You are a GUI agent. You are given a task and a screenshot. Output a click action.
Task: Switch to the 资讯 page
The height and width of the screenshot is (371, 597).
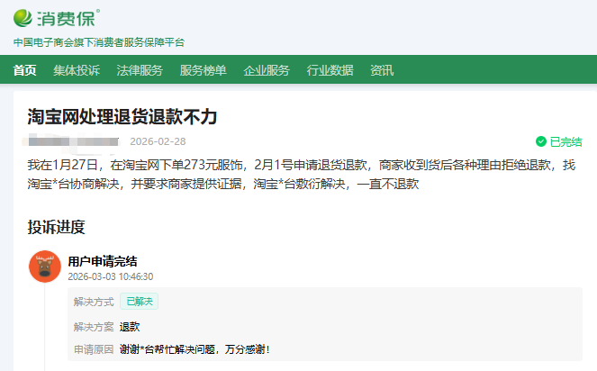[382, 70]
